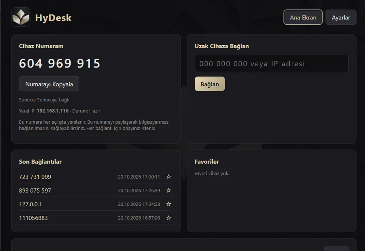Click the HyDesk title text

(53, 18)
